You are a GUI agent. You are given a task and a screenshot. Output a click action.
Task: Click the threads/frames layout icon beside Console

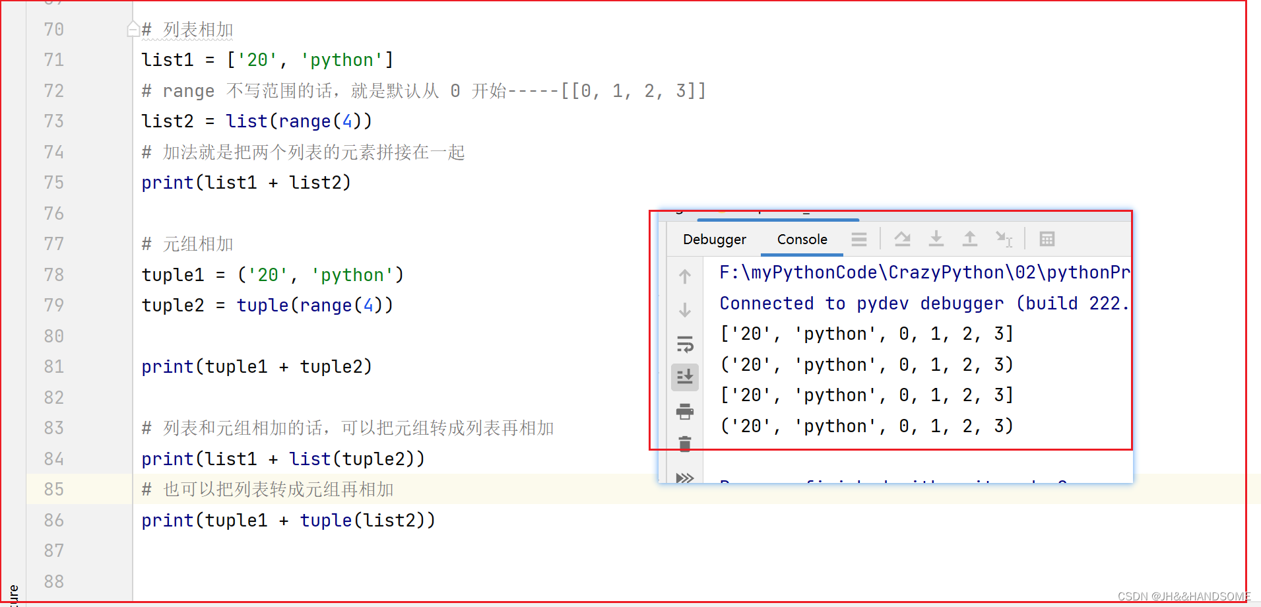859,239
